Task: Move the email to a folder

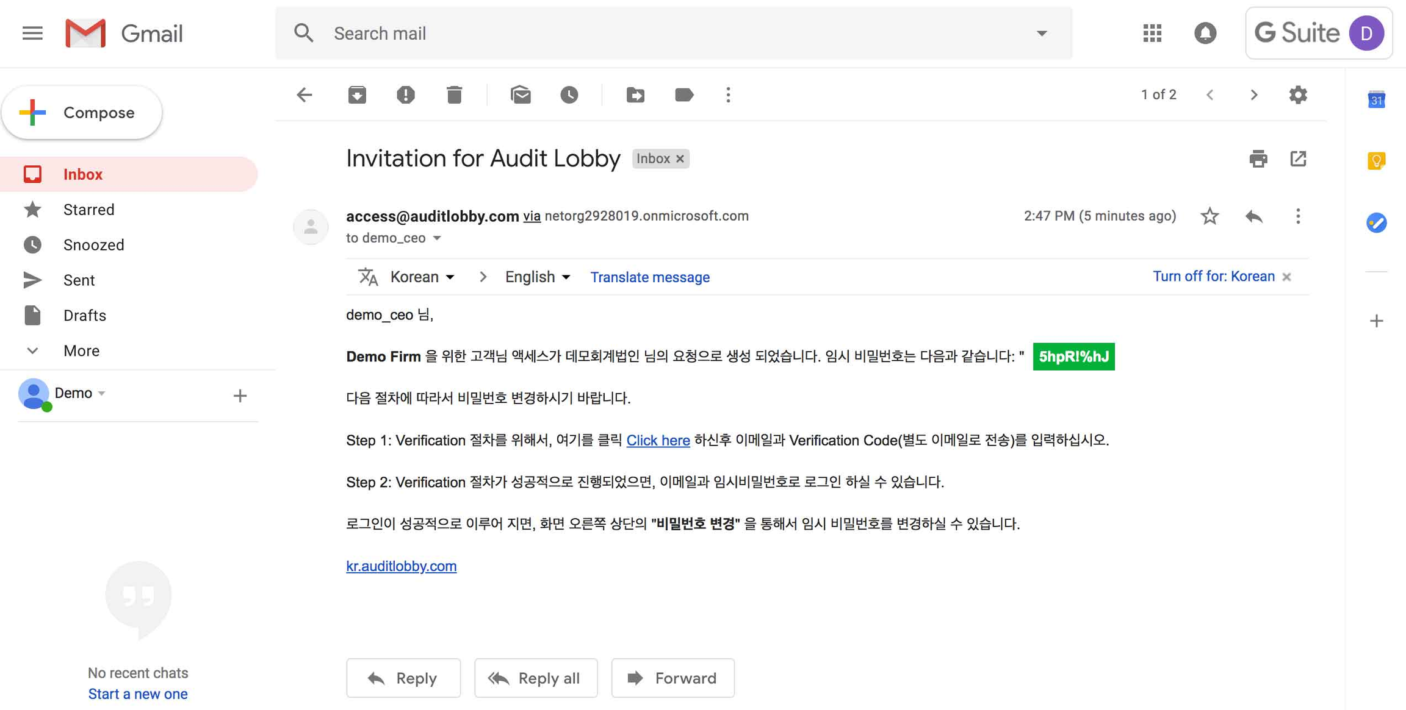Action: pyautogui.click(x=635, y=94)
